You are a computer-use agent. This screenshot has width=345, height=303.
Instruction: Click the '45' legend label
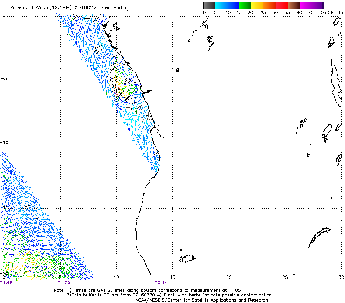pos(311,13)
